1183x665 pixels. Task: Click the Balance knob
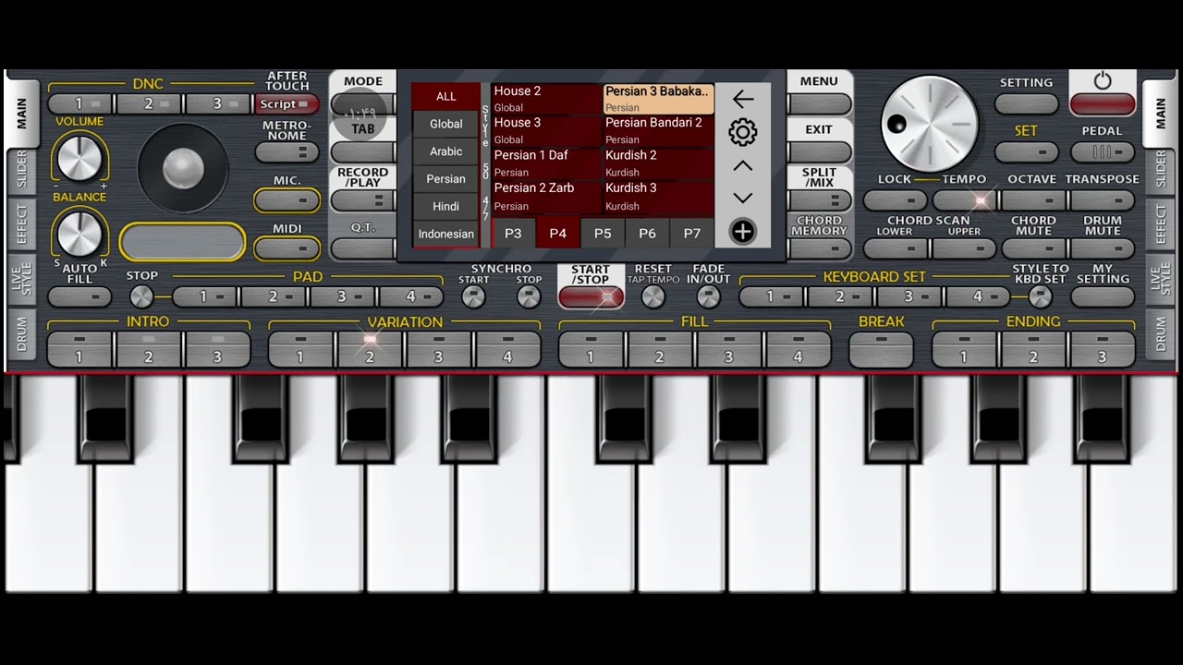[79, 233]
